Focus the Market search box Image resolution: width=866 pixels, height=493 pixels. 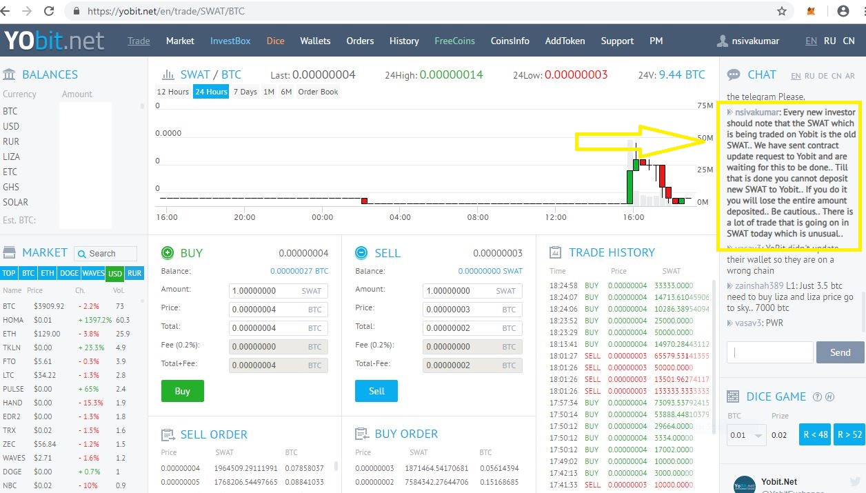[x=105, y=254]
